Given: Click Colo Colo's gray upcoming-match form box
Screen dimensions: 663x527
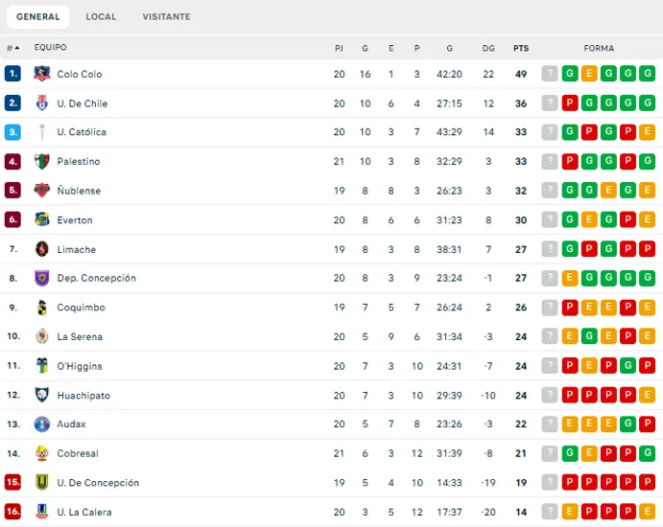Looking at the screenshot, I should tap(550, 74).
